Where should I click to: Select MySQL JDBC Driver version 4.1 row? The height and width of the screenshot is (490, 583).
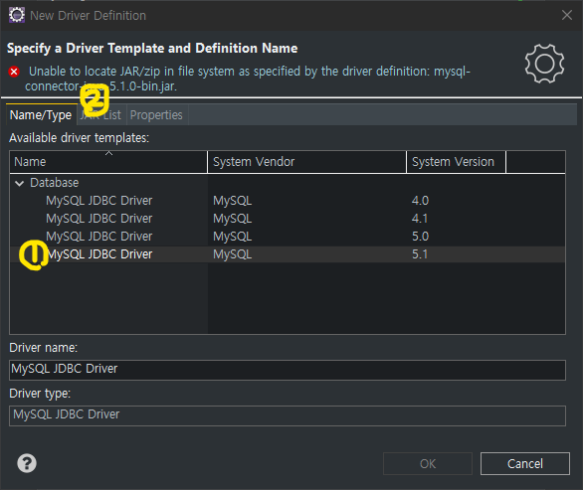tap(288, 219)
